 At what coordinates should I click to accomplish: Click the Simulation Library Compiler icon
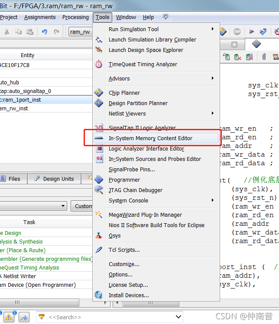[x=99, y=39]
